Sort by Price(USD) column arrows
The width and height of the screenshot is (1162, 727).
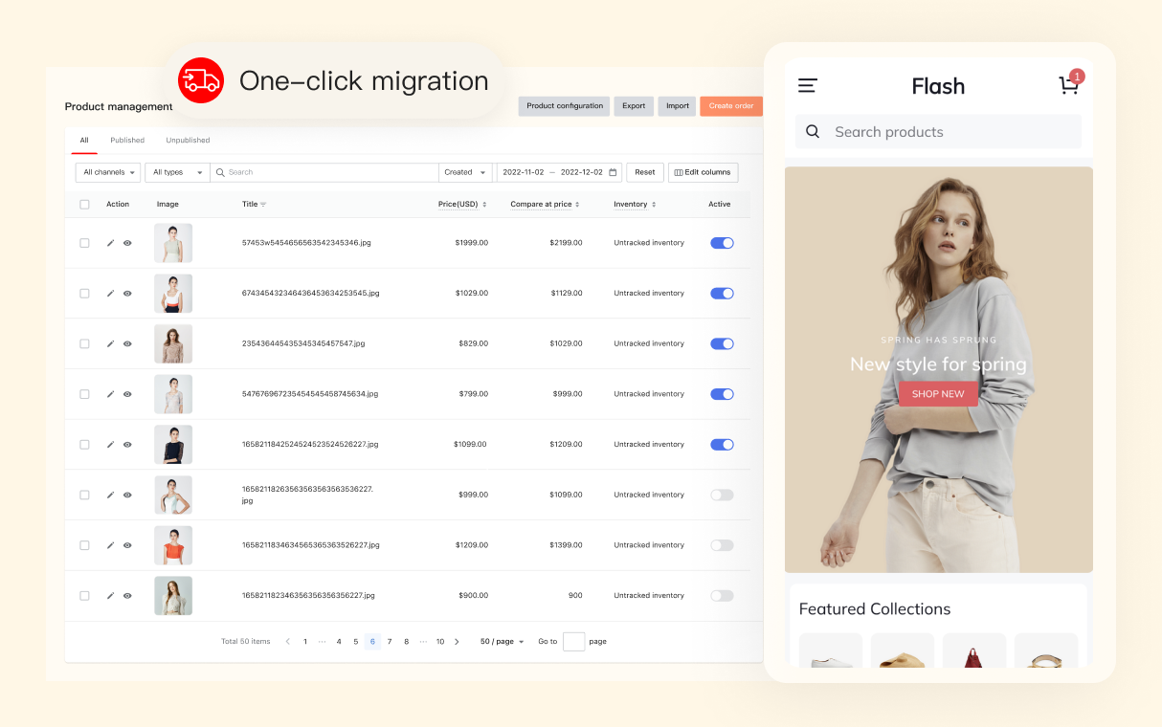tap(484, 204)
